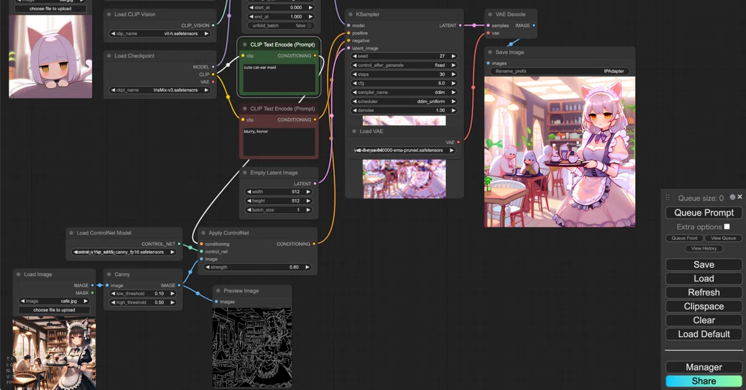Viewport: 746px width, 390px height.
Task: Open View History
Action: [704, 248]
